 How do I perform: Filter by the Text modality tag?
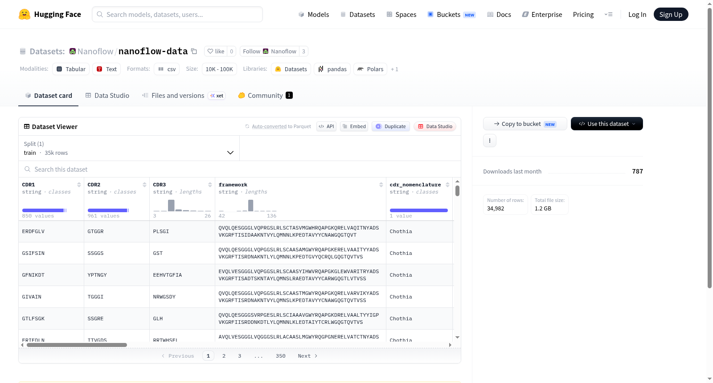tap(107, 69)
